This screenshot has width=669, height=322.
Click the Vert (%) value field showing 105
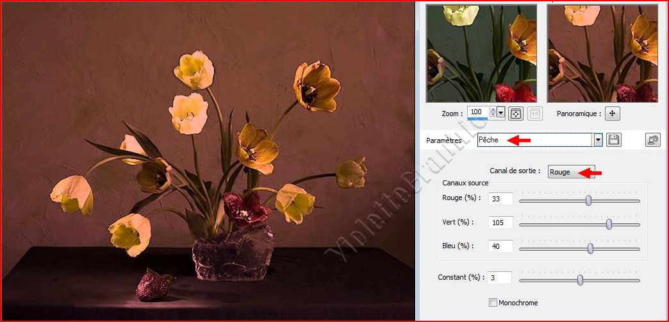[x=500, y=223]
